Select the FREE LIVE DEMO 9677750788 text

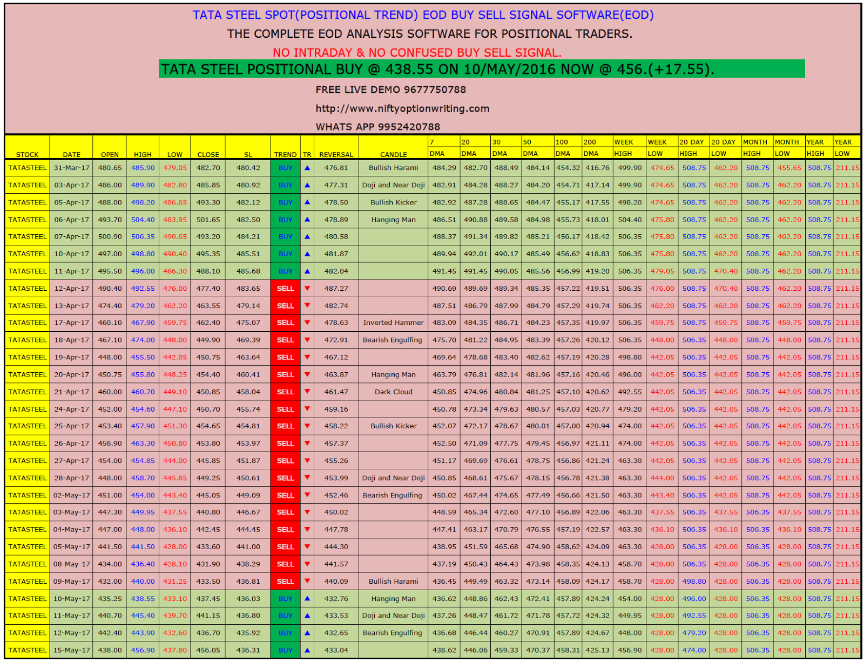pyautogui.click(x=391, y=90)
